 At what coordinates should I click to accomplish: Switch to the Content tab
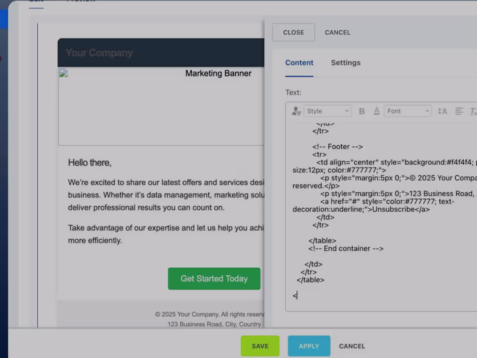coord(299,62)
